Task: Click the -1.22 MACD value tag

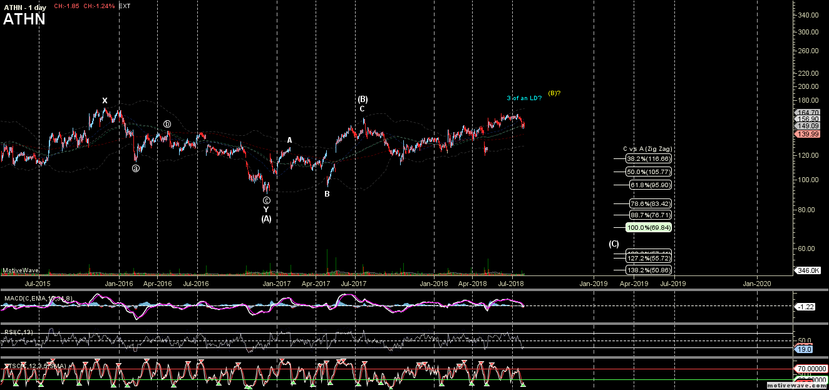Action: click(804, 307)
